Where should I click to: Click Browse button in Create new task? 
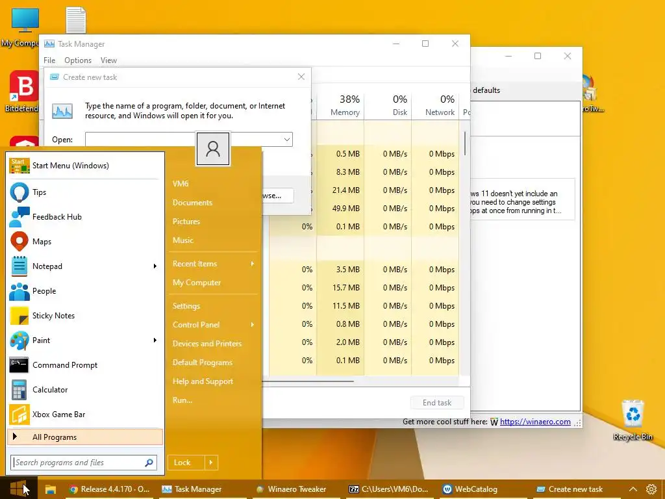(278, 196)
